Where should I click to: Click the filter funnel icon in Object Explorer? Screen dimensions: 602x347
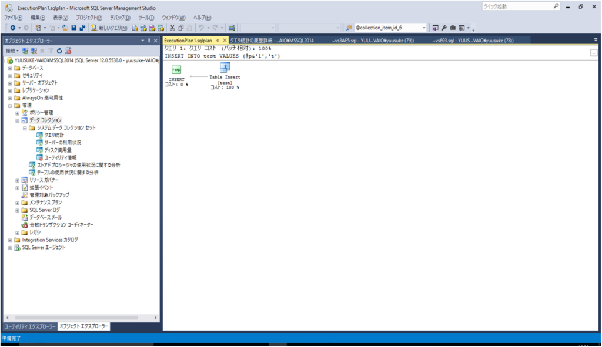click(51, 50)
